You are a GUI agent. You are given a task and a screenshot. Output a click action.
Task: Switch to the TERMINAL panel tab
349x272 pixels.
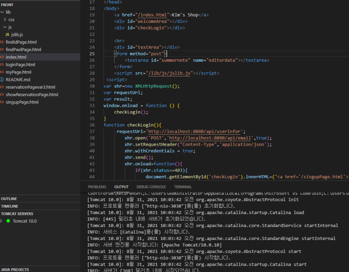click(183, 187)
